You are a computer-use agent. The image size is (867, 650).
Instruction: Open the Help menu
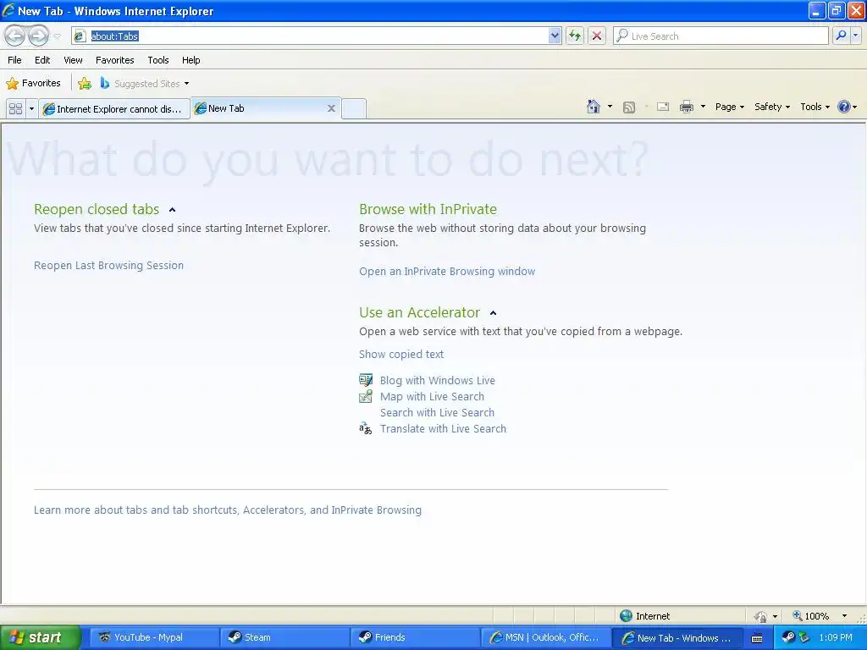(191, 60)
